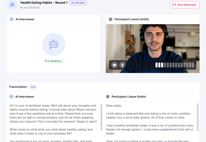Click the robot avatar icon beside interview title
The width and height of the screenshot is (206, 142).
[x=12, y=5]
